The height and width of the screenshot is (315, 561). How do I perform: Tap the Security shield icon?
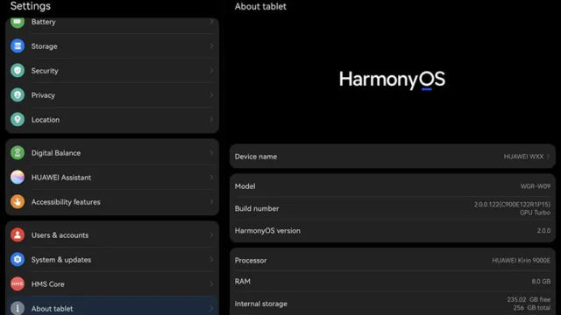coord(18,70)
